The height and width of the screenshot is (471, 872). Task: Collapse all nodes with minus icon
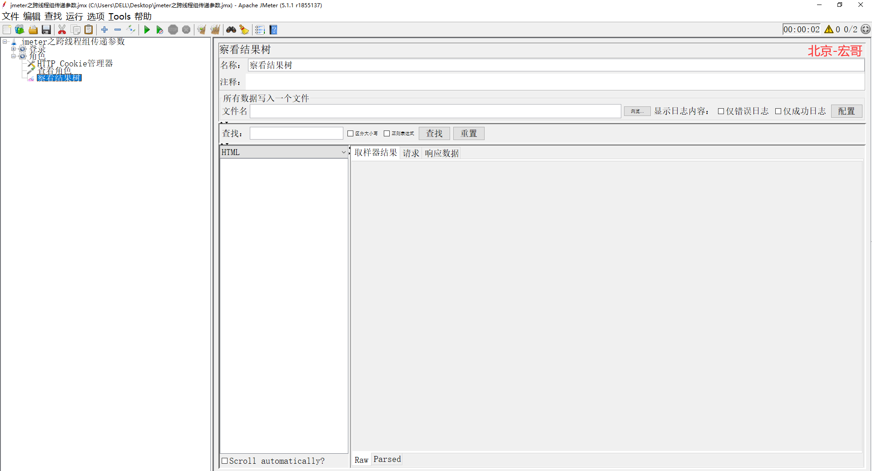click(x=118, y=30)
